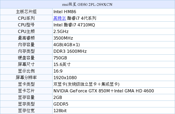Select value 双显卡(发烧级独立显卡+集成显卡)

86,84
